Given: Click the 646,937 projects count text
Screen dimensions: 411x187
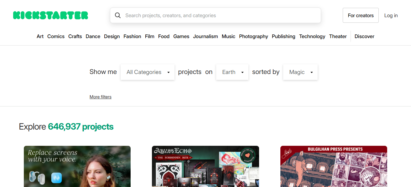Looking at the screenshot, I should coord(81,126).
